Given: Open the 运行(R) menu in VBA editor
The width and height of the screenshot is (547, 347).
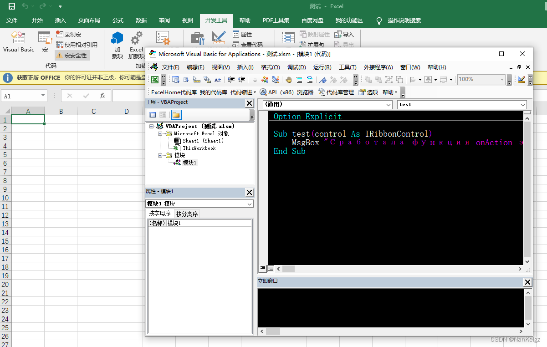Looking at the screenshot, I should (323, 67).
